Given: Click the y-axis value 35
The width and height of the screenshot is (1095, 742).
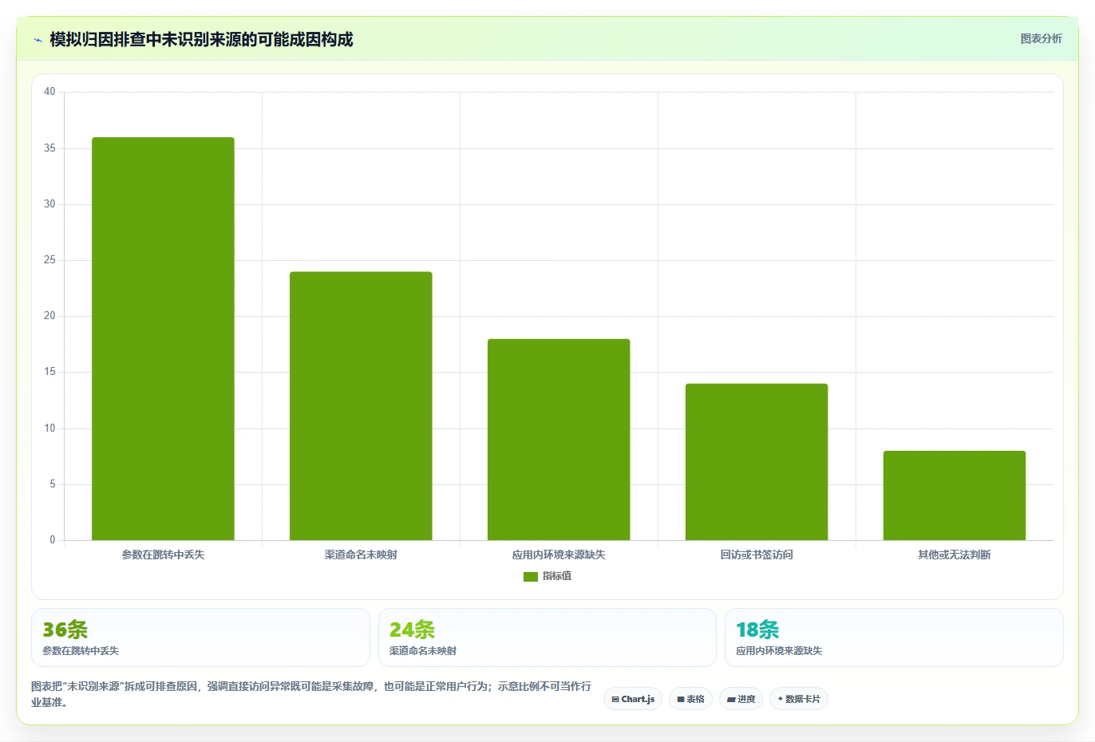Looking at the screenshot, I should 49,148.
